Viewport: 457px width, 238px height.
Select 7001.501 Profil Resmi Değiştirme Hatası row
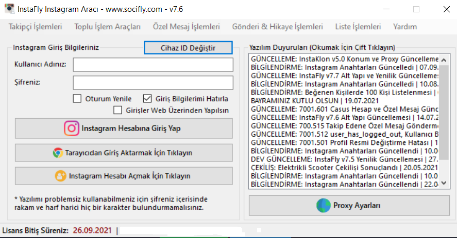(x=344, y=142)
